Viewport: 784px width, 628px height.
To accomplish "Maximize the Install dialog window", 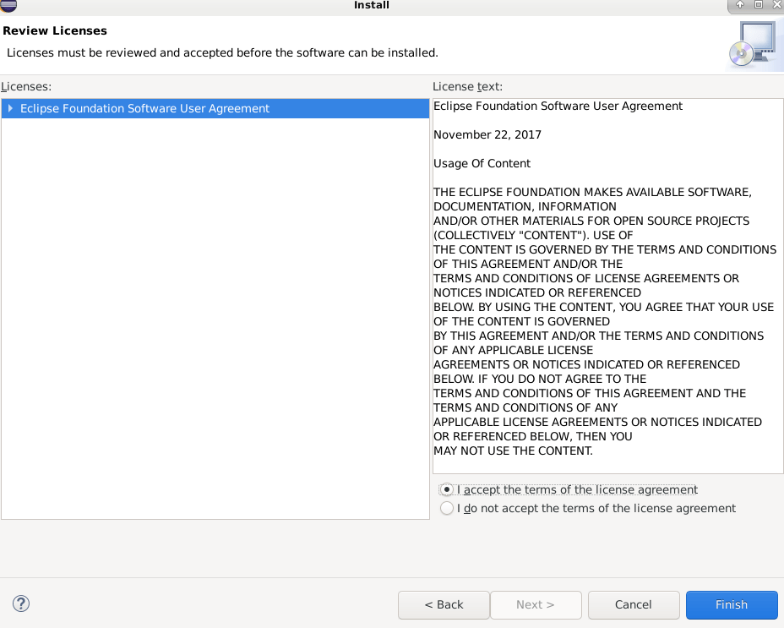I will [x=759, y=4].
